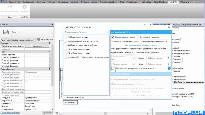Screen dimensions: 205x115
Task: Collapse the Идентификация properties group
Action: (x=50, y=69)
